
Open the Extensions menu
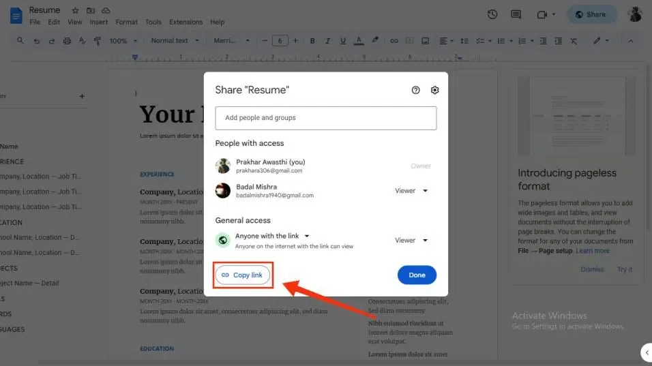(186, 22)
